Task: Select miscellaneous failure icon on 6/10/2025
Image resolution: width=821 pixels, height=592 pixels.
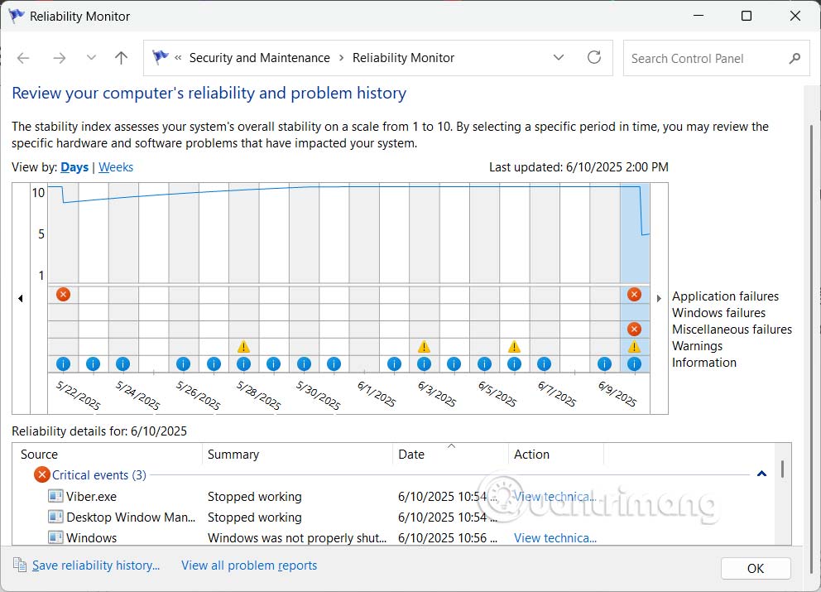Action: point(634,329)
